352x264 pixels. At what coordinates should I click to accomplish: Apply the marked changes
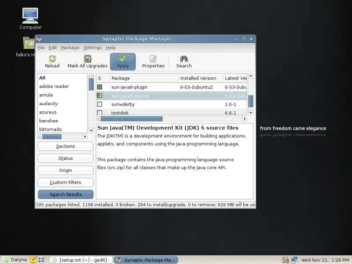click(x=123, y=62)
